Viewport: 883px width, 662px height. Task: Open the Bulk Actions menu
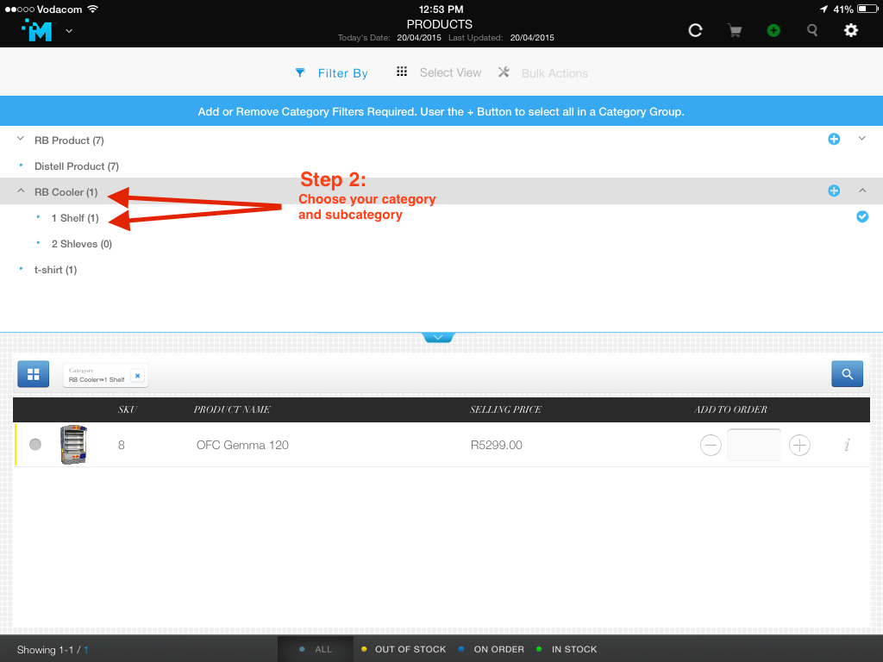click(x=554, y=73)
